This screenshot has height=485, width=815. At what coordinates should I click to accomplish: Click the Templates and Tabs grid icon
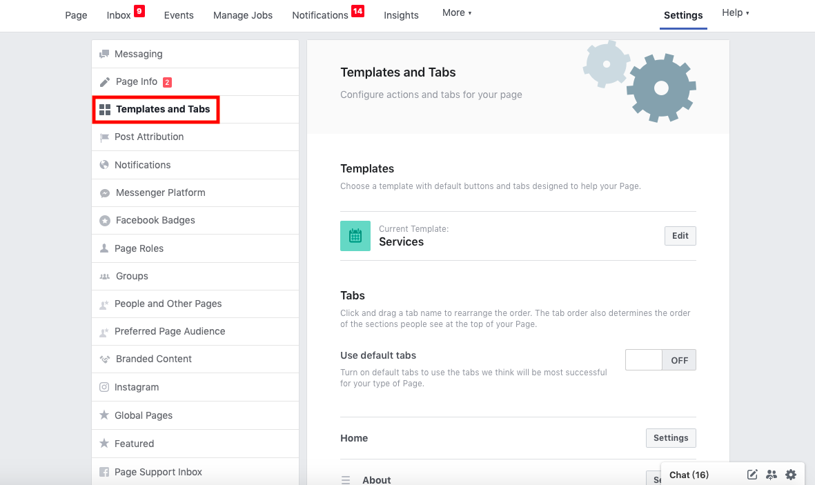click(x=105, y=109)
